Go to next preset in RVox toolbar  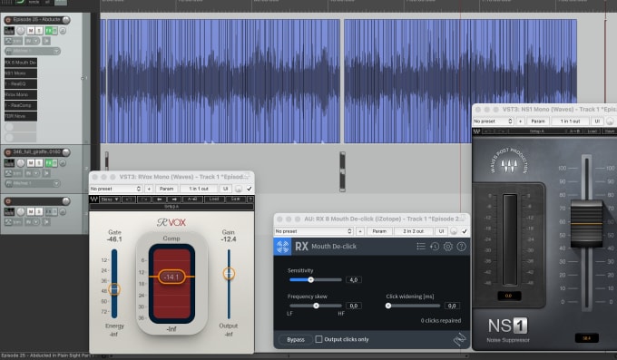click(x=174, y=199)
